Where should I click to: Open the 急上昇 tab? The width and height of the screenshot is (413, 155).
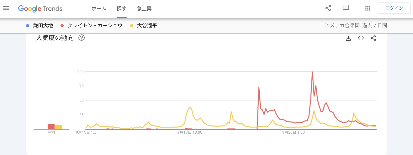pyautogui.click(x=144, y=8)
